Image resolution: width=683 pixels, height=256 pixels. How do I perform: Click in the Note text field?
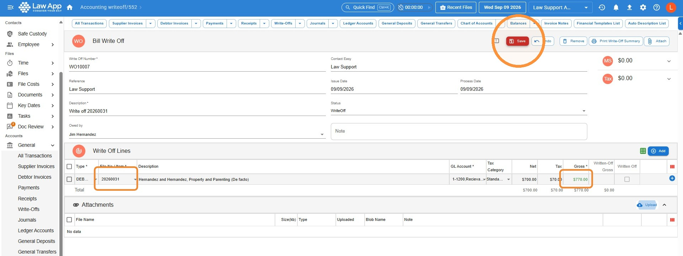pyautogui.click(x=459, y=132)
